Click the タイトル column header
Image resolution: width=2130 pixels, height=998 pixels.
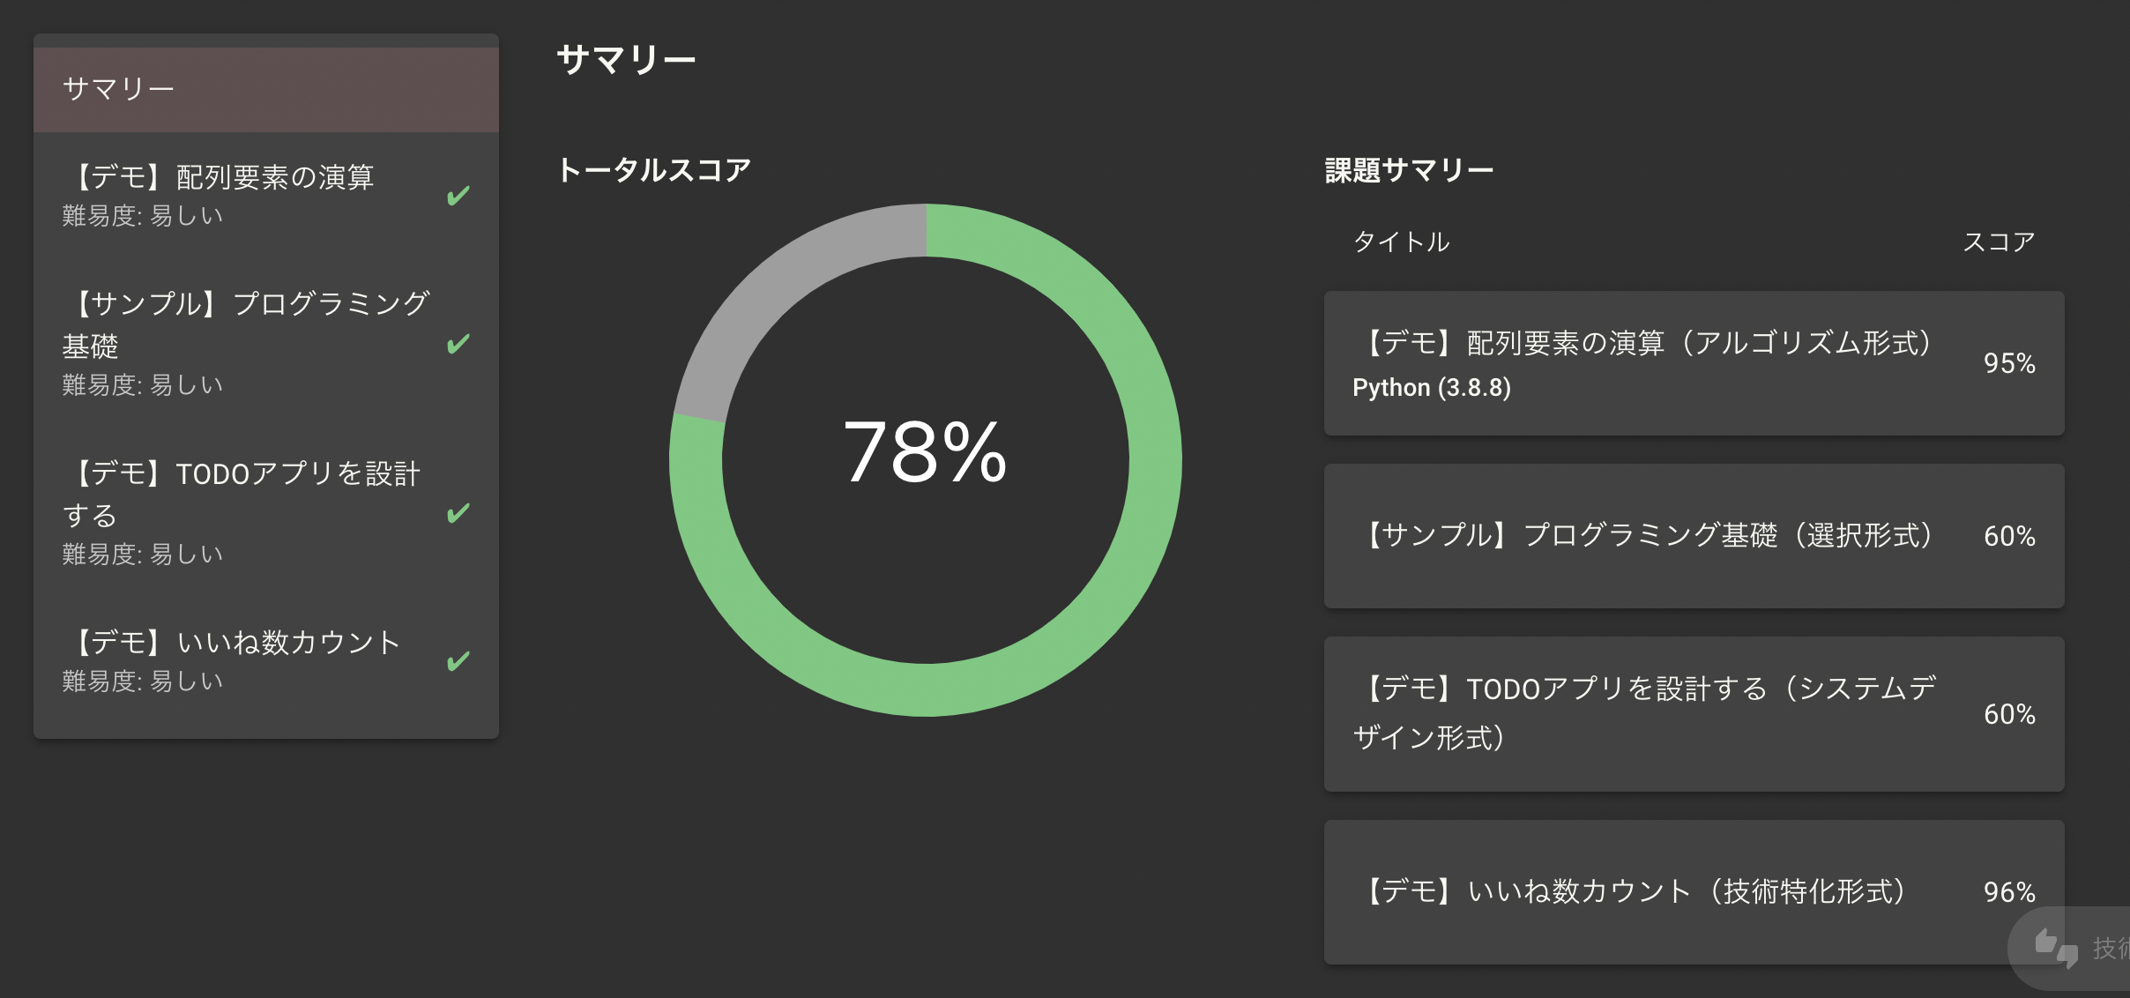click(1401, 242)
